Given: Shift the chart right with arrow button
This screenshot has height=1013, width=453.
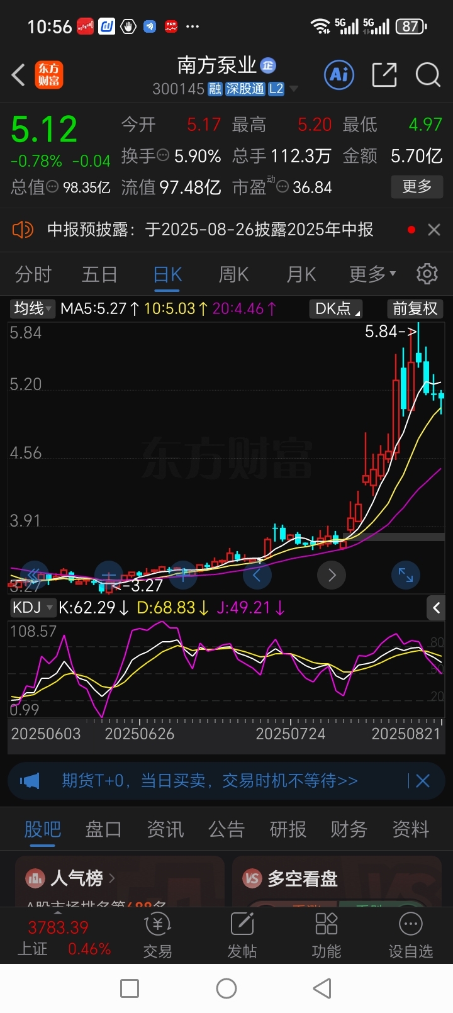Looking at the screenshot, I should point(332,575).
